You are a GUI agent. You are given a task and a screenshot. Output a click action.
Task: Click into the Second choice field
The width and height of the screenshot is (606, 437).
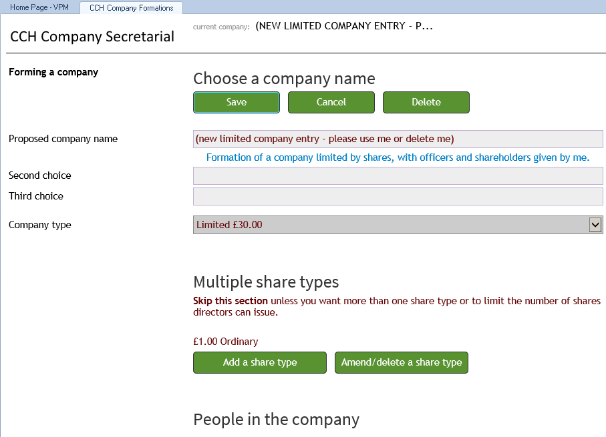click(398, 175)
